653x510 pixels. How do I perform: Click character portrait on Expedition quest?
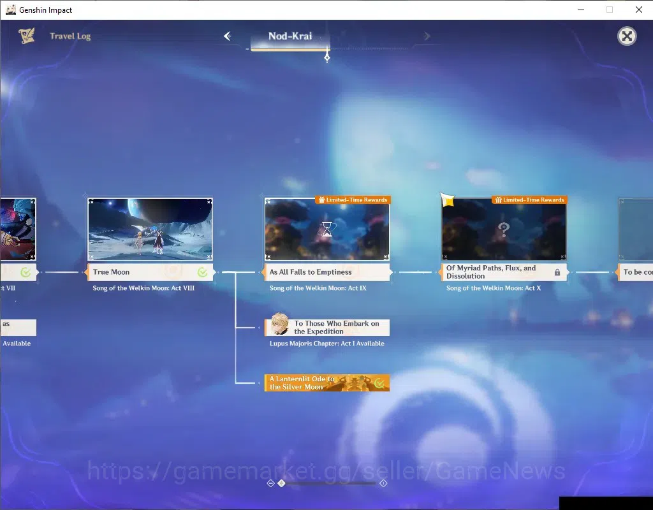coord(279,324)
